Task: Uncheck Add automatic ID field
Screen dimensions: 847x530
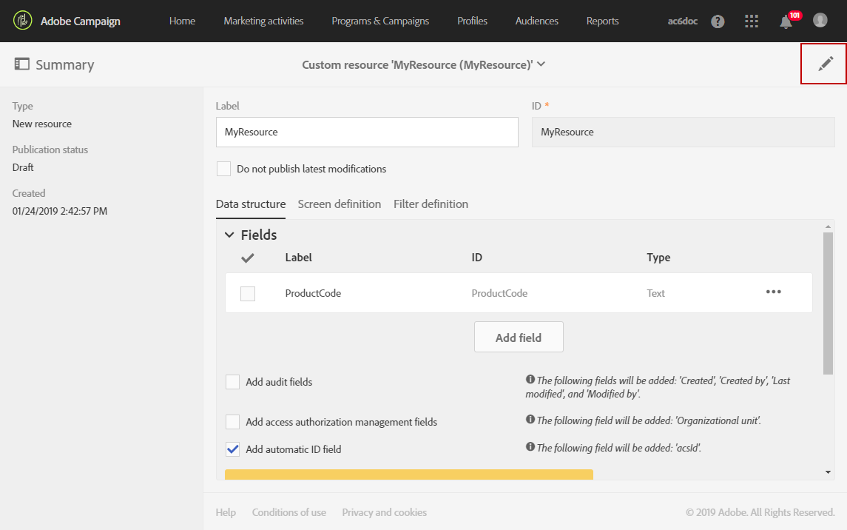Action: [233, 449]
